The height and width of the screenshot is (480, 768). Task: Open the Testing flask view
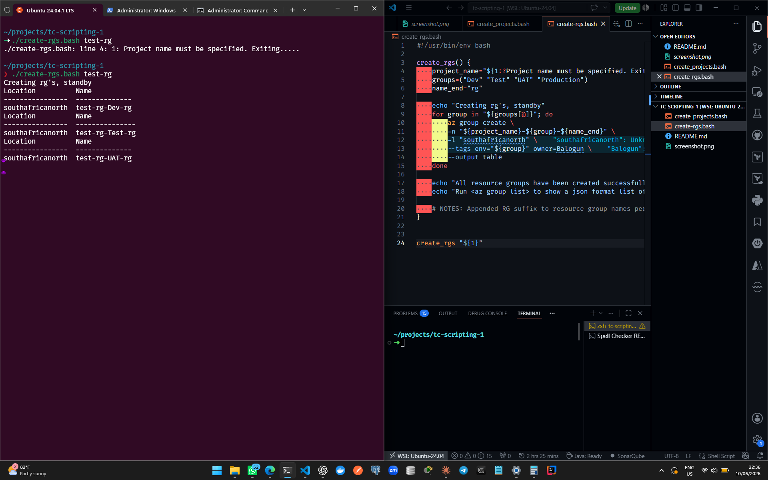click(x=757, y=114)
